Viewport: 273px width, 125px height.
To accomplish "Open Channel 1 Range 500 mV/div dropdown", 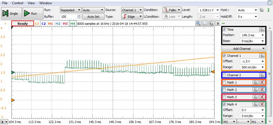I will [x=252, y=67].
